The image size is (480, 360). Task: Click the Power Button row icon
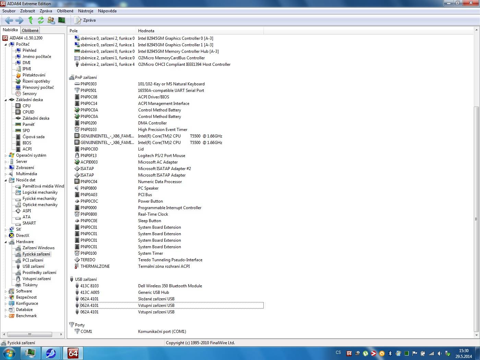pos(77,201)
